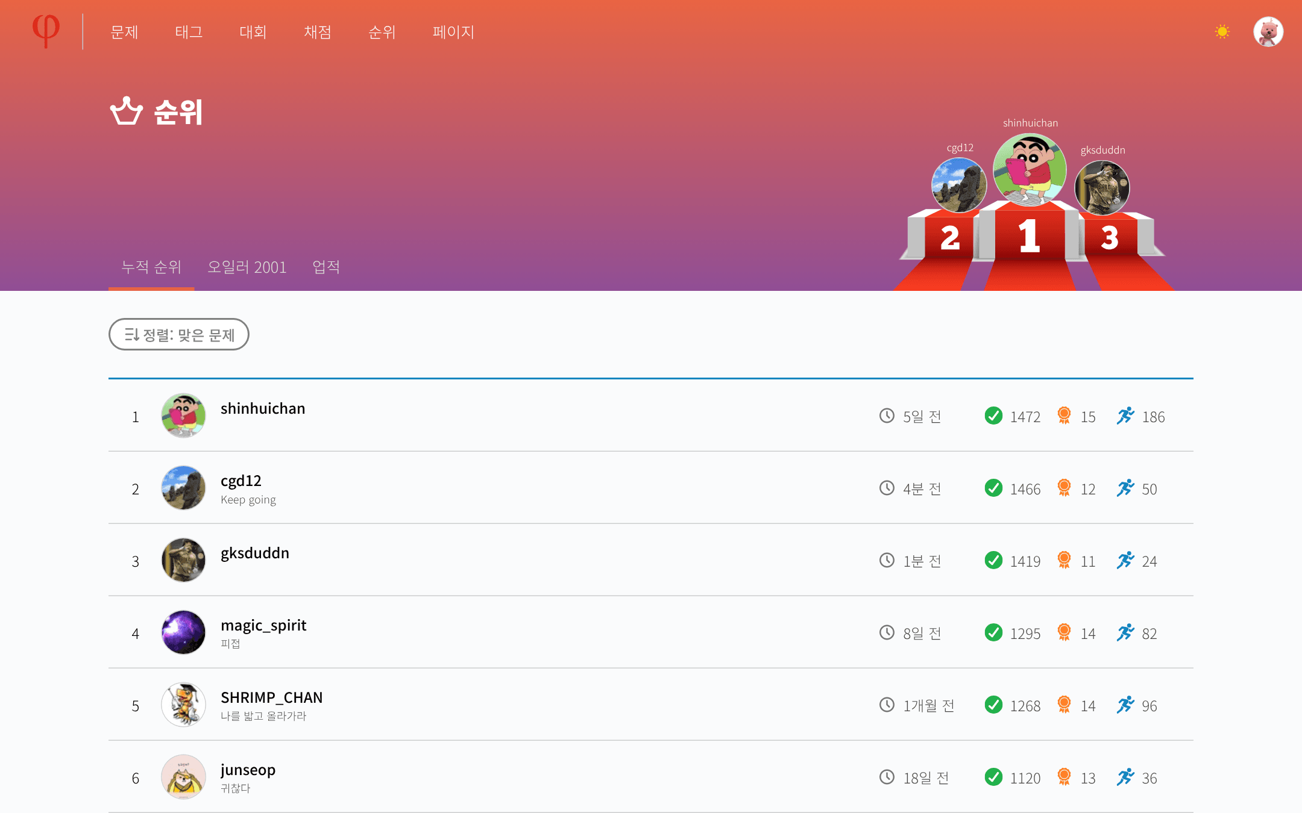
Task: Click shinhuichan's avatar in row 1
Action: point(183,416)
